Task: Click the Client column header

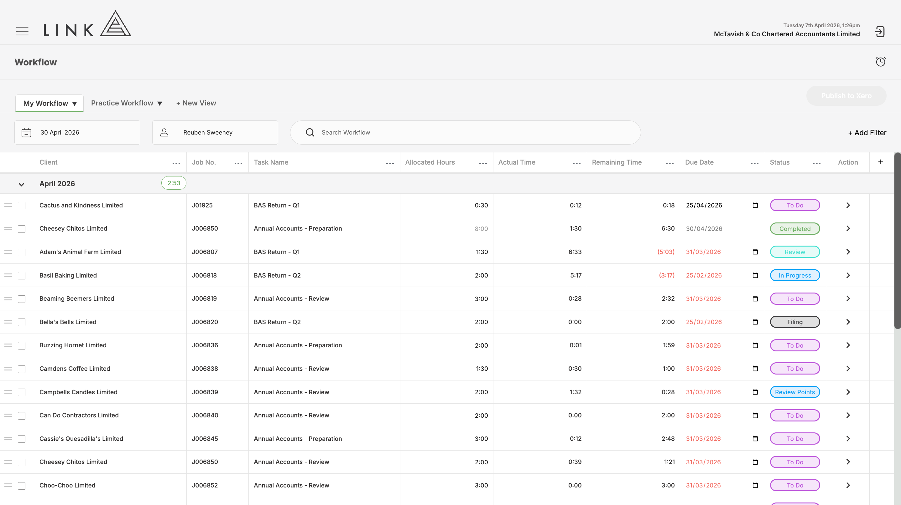Action: [48, 162]
